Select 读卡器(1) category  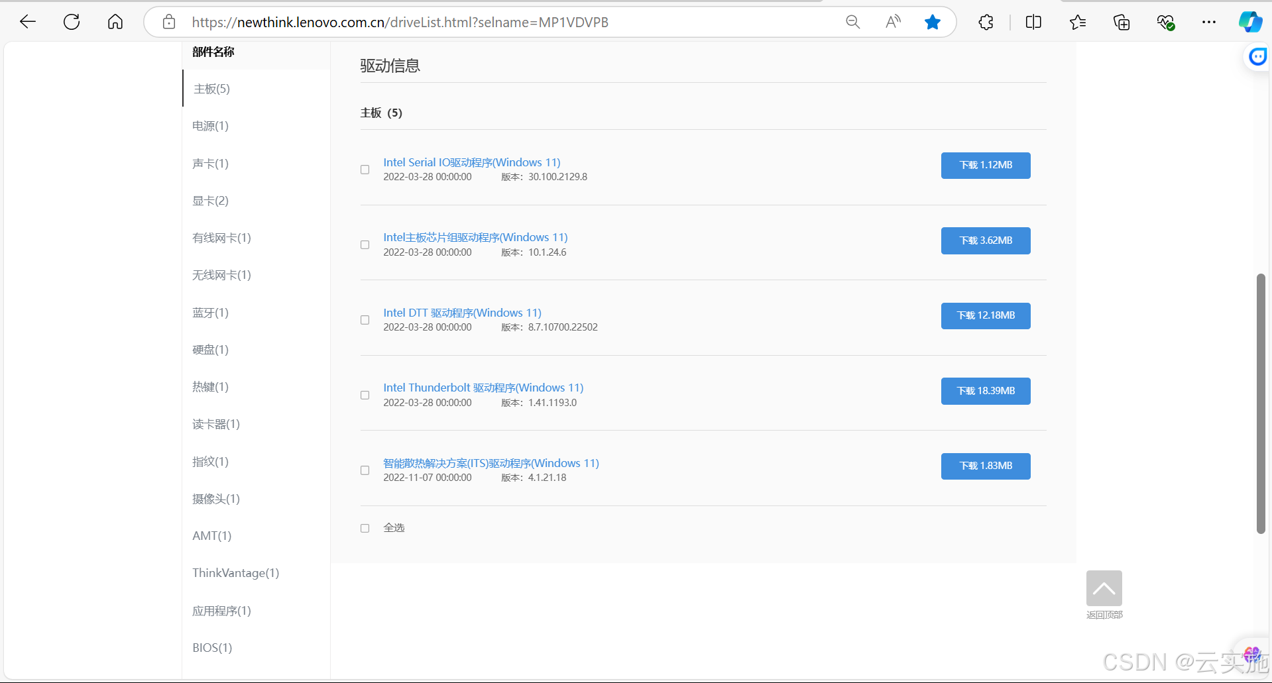pyautogui.click(x=216, y=424)
